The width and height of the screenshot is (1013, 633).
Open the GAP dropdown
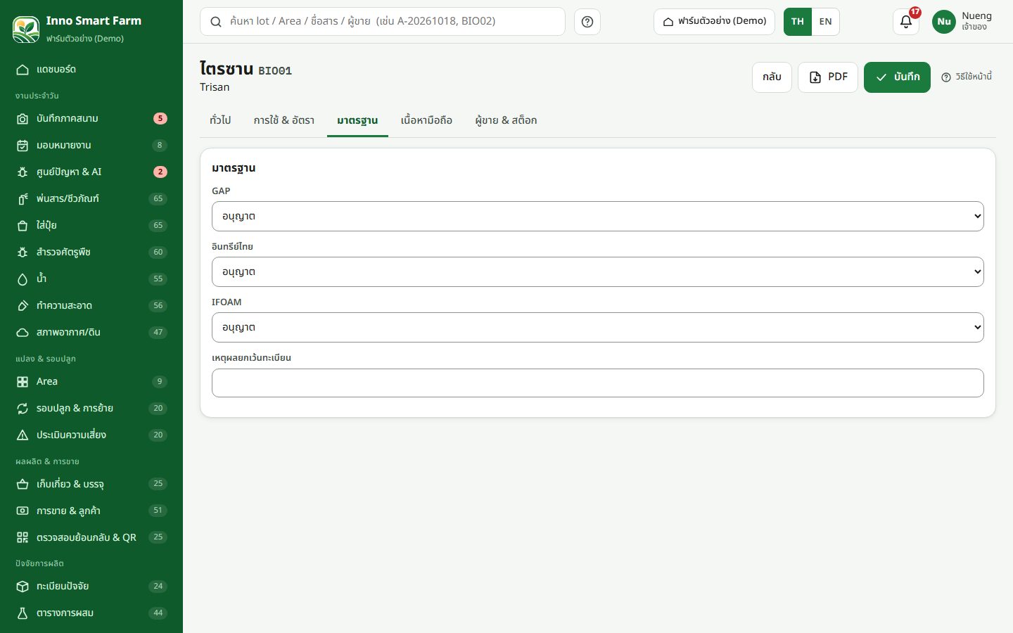598,216
